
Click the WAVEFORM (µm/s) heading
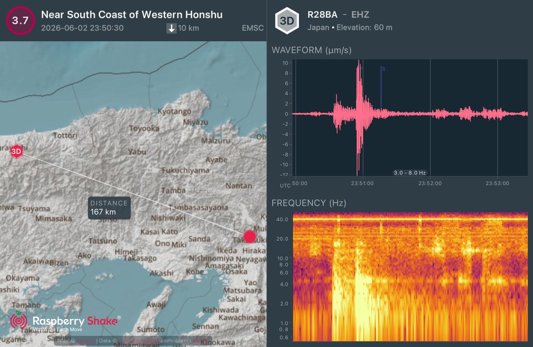pos(311,50)
